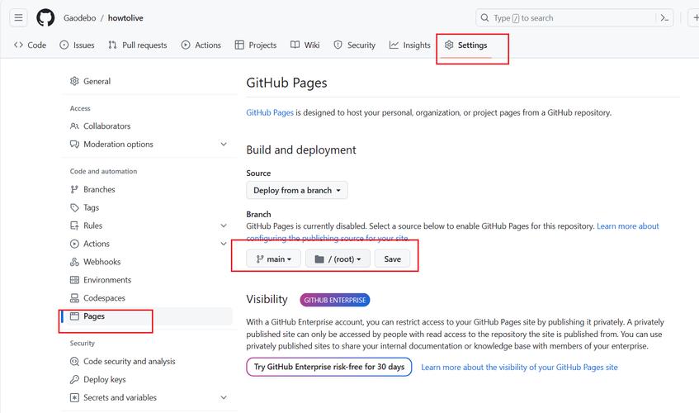Image resolution: width=699 pixels, height=413 pixels.
Task: Click the Collaborators people icon
Action: pos(74,126)
